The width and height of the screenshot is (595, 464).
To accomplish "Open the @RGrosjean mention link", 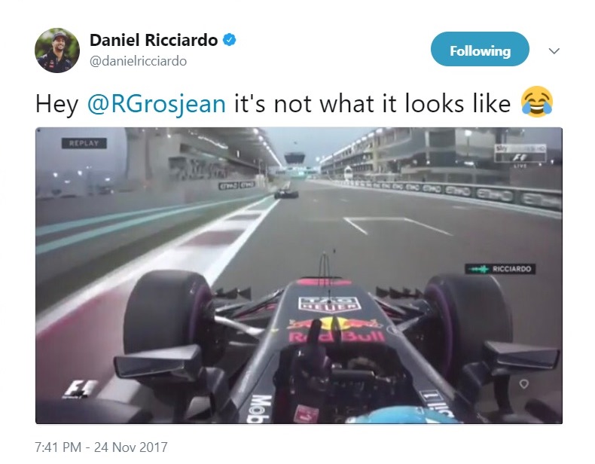I will tap(157, 103).
